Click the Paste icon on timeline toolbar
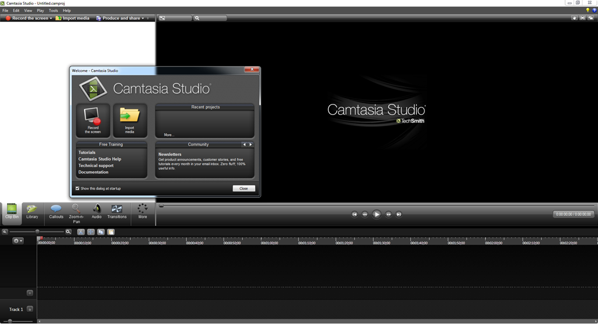Image resolution: width=598 pixels, height=324 pixels. pos(110,232)
